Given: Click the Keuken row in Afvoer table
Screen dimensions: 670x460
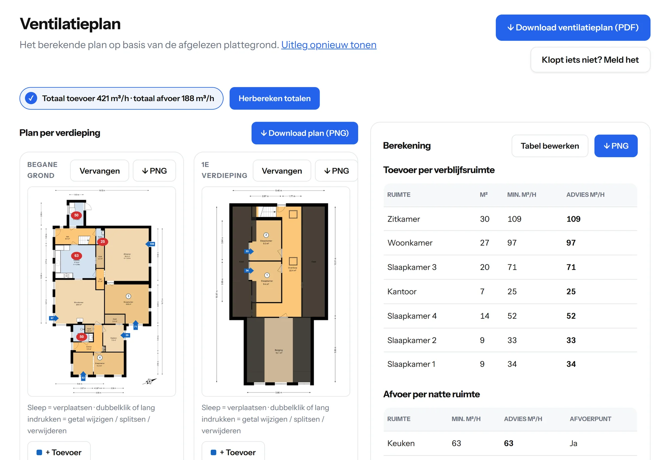Looking at the screenshot, I should click(x=510, y=443).
